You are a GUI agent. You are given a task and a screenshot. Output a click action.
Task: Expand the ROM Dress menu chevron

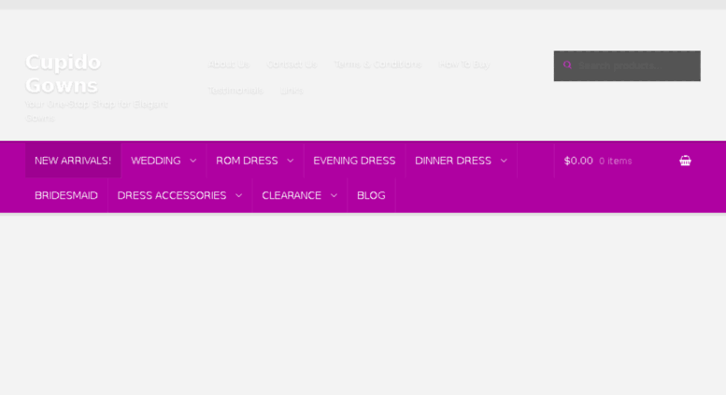[x=291, y=161]
